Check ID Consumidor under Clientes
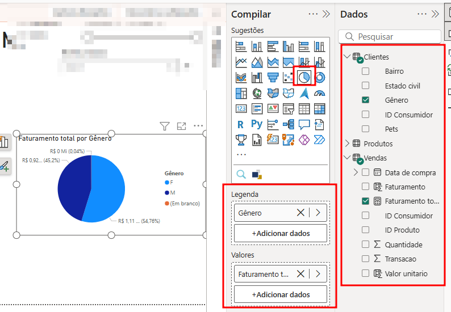 365,115
